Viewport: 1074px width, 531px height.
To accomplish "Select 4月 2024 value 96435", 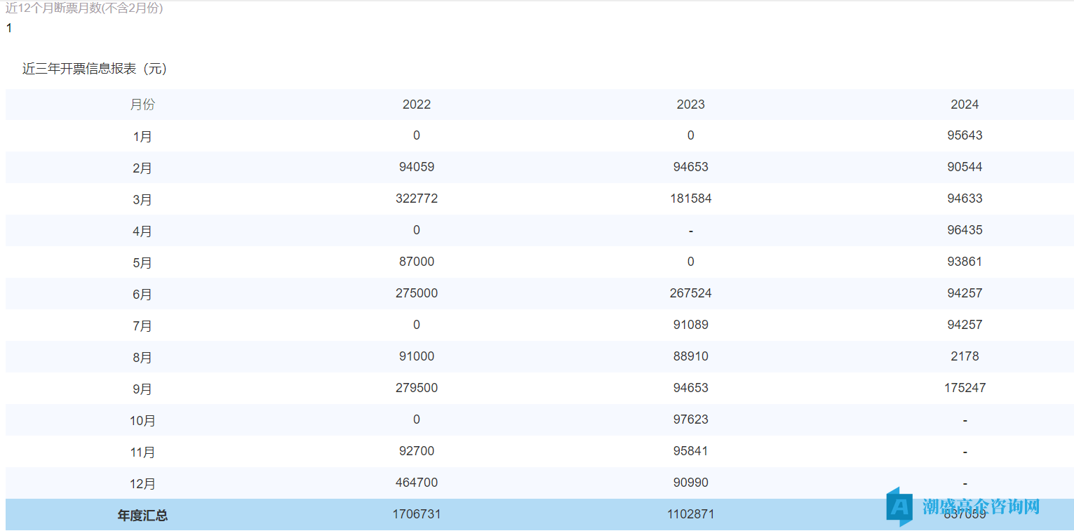I will coord(965,230).
